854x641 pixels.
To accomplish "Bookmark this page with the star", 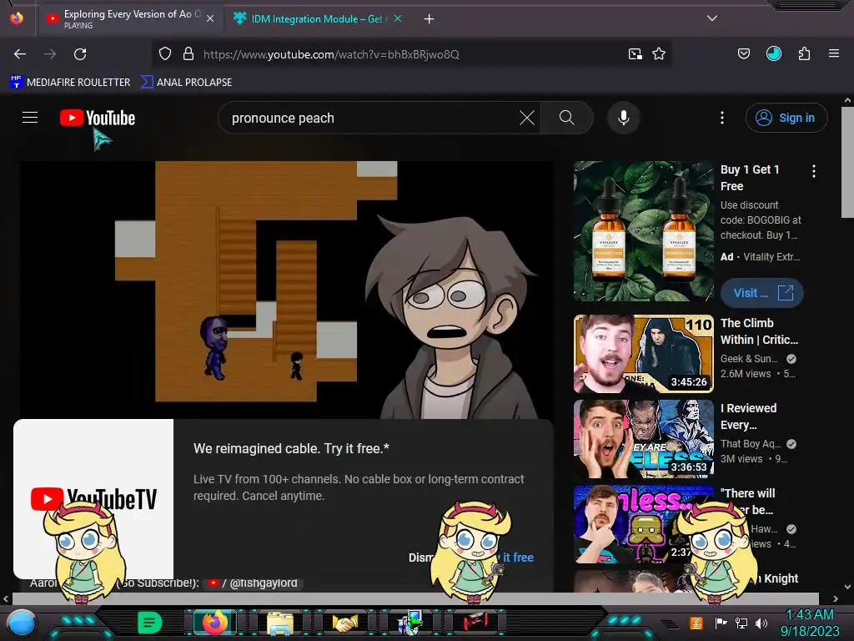I will [x=659, y=54].
